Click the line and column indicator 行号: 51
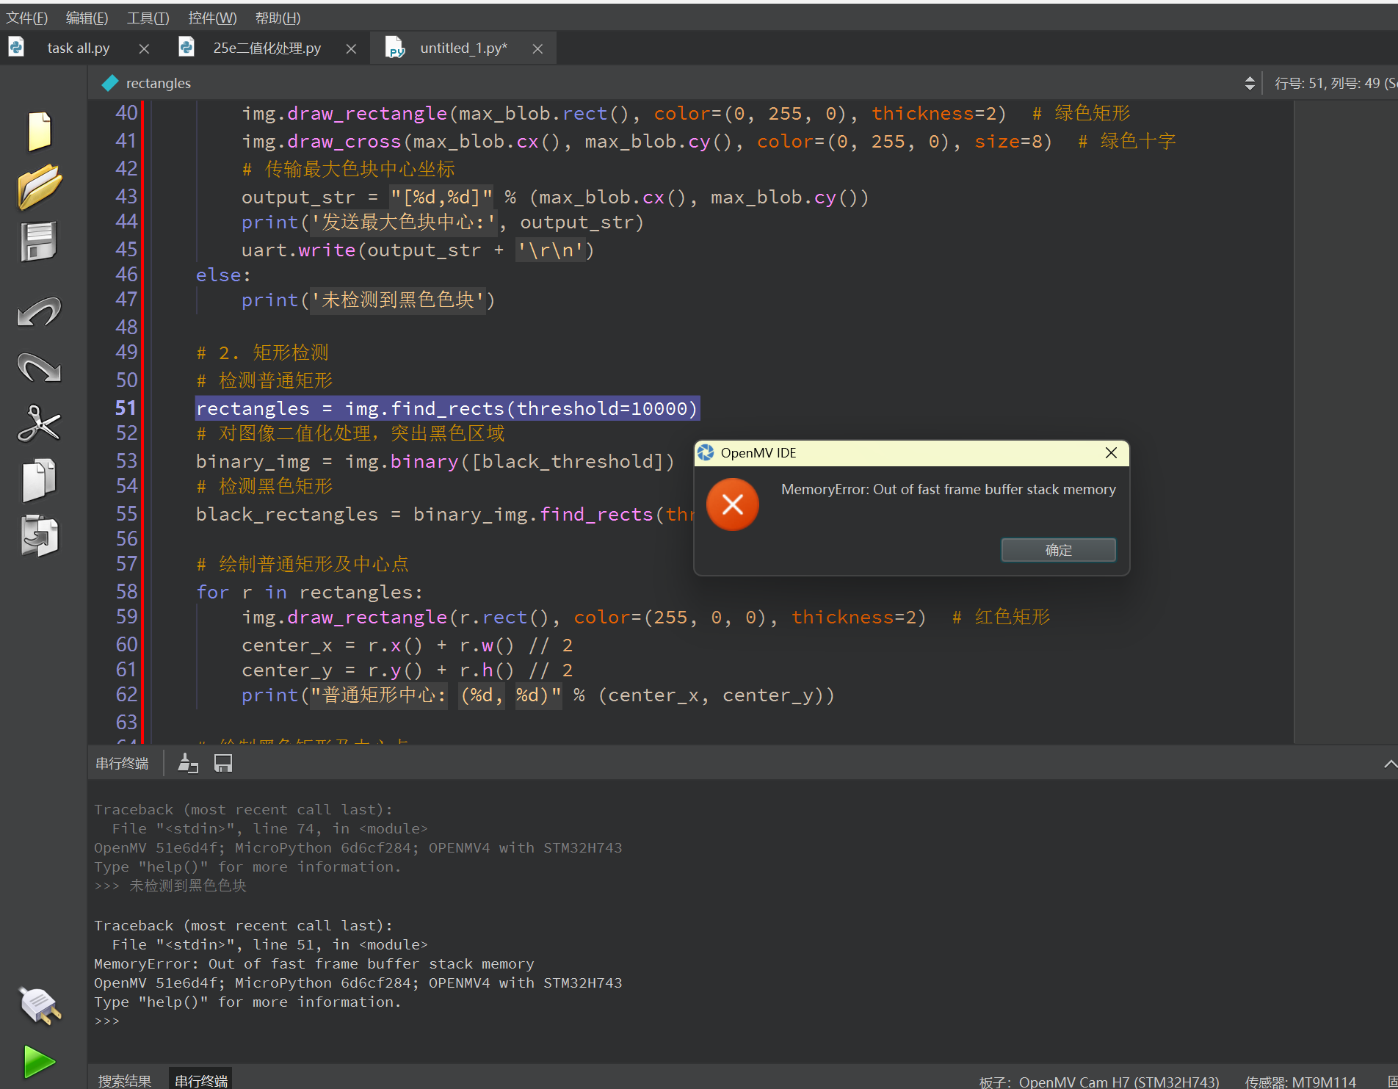1398x1089 pixels. click(1335, 83)
